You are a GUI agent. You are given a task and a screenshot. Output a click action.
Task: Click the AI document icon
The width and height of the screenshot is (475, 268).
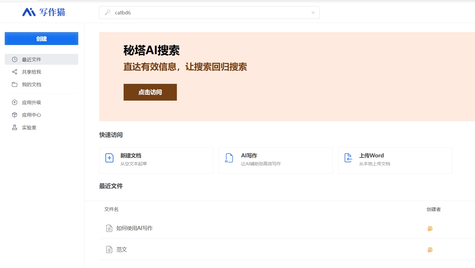click(x=229, y=158)
